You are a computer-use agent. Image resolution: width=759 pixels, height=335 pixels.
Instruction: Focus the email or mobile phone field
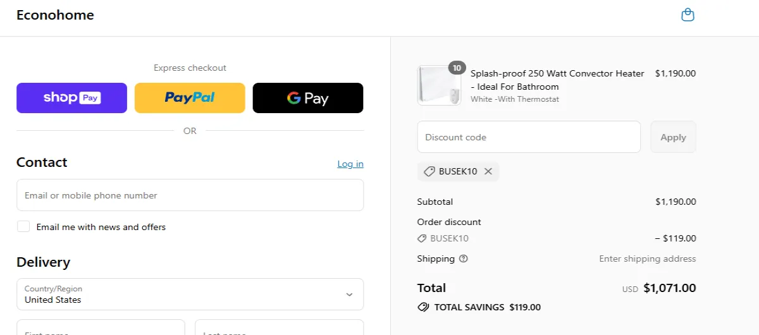(x=190, y=195)
